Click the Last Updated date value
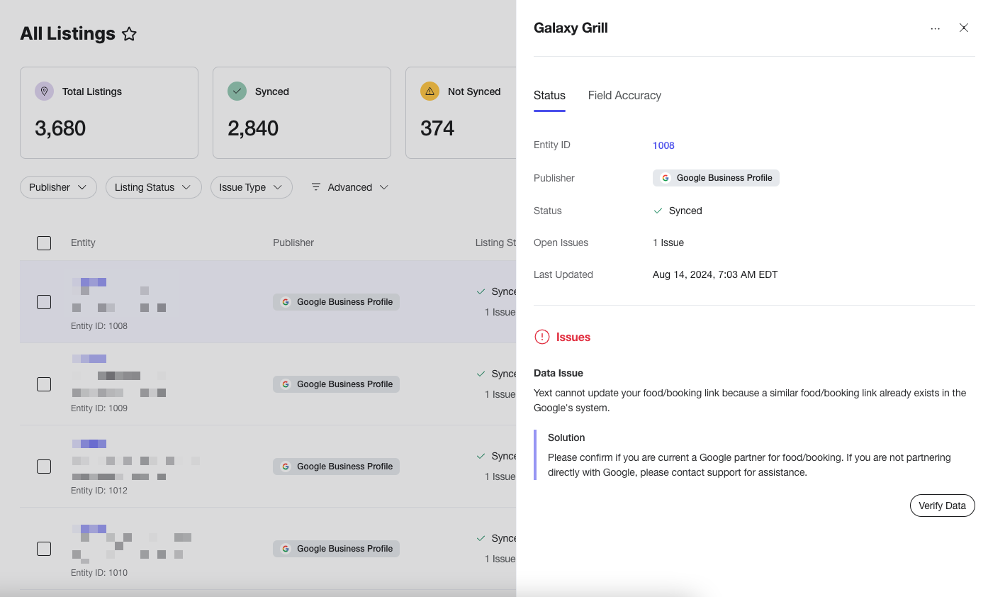Viewport: 988px width, 597px height. click(x=715, y=274)
